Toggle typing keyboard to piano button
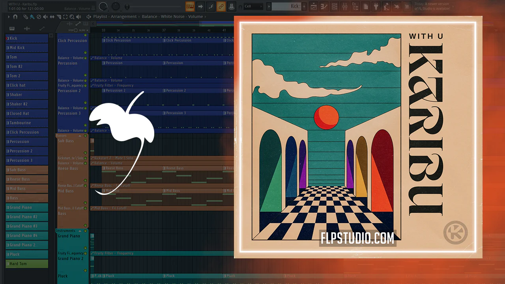Image resolution: width=505 pixels, height=284 pixels. [x=190, y=6]
